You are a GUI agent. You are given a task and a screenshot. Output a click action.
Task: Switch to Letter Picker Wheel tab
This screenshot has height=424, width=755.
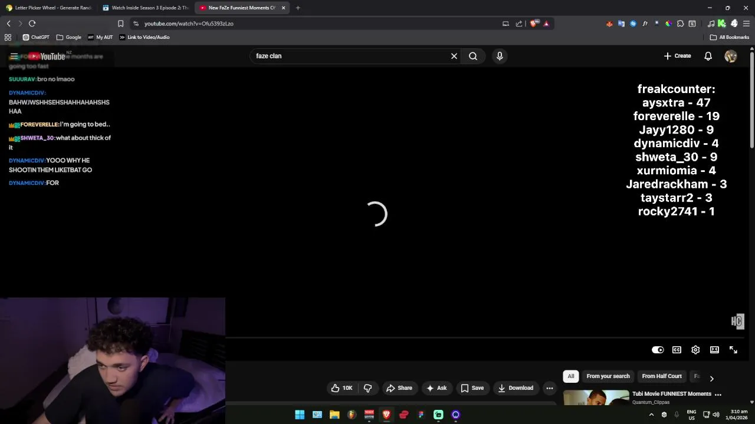(x=49, y=8)
